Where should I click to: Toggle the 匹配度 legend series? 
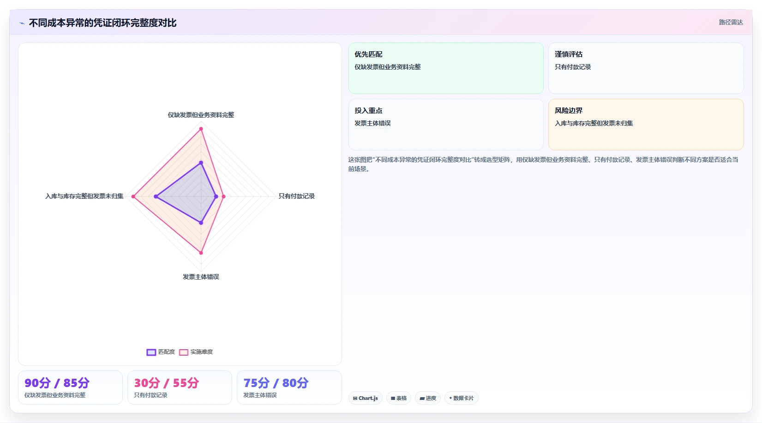click(x=161, y=352)
